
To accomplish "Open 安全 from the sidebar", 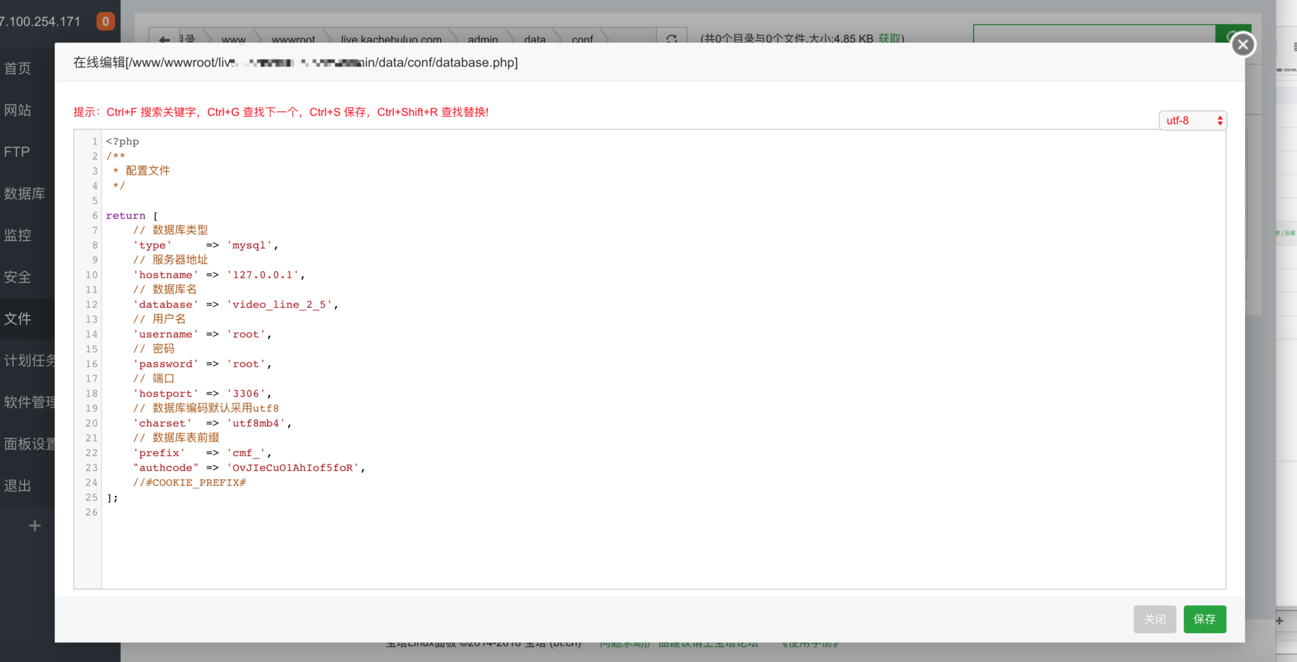I will [18, 277].
